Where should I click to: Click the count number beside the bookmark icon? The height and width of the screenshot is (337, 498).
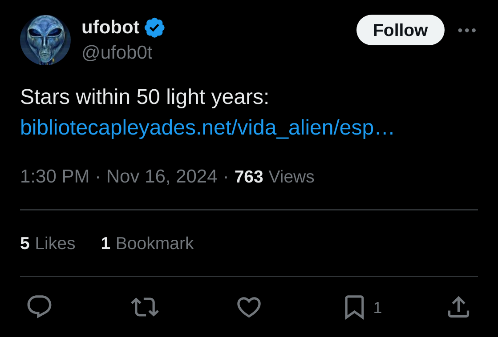tap(377, 308)
